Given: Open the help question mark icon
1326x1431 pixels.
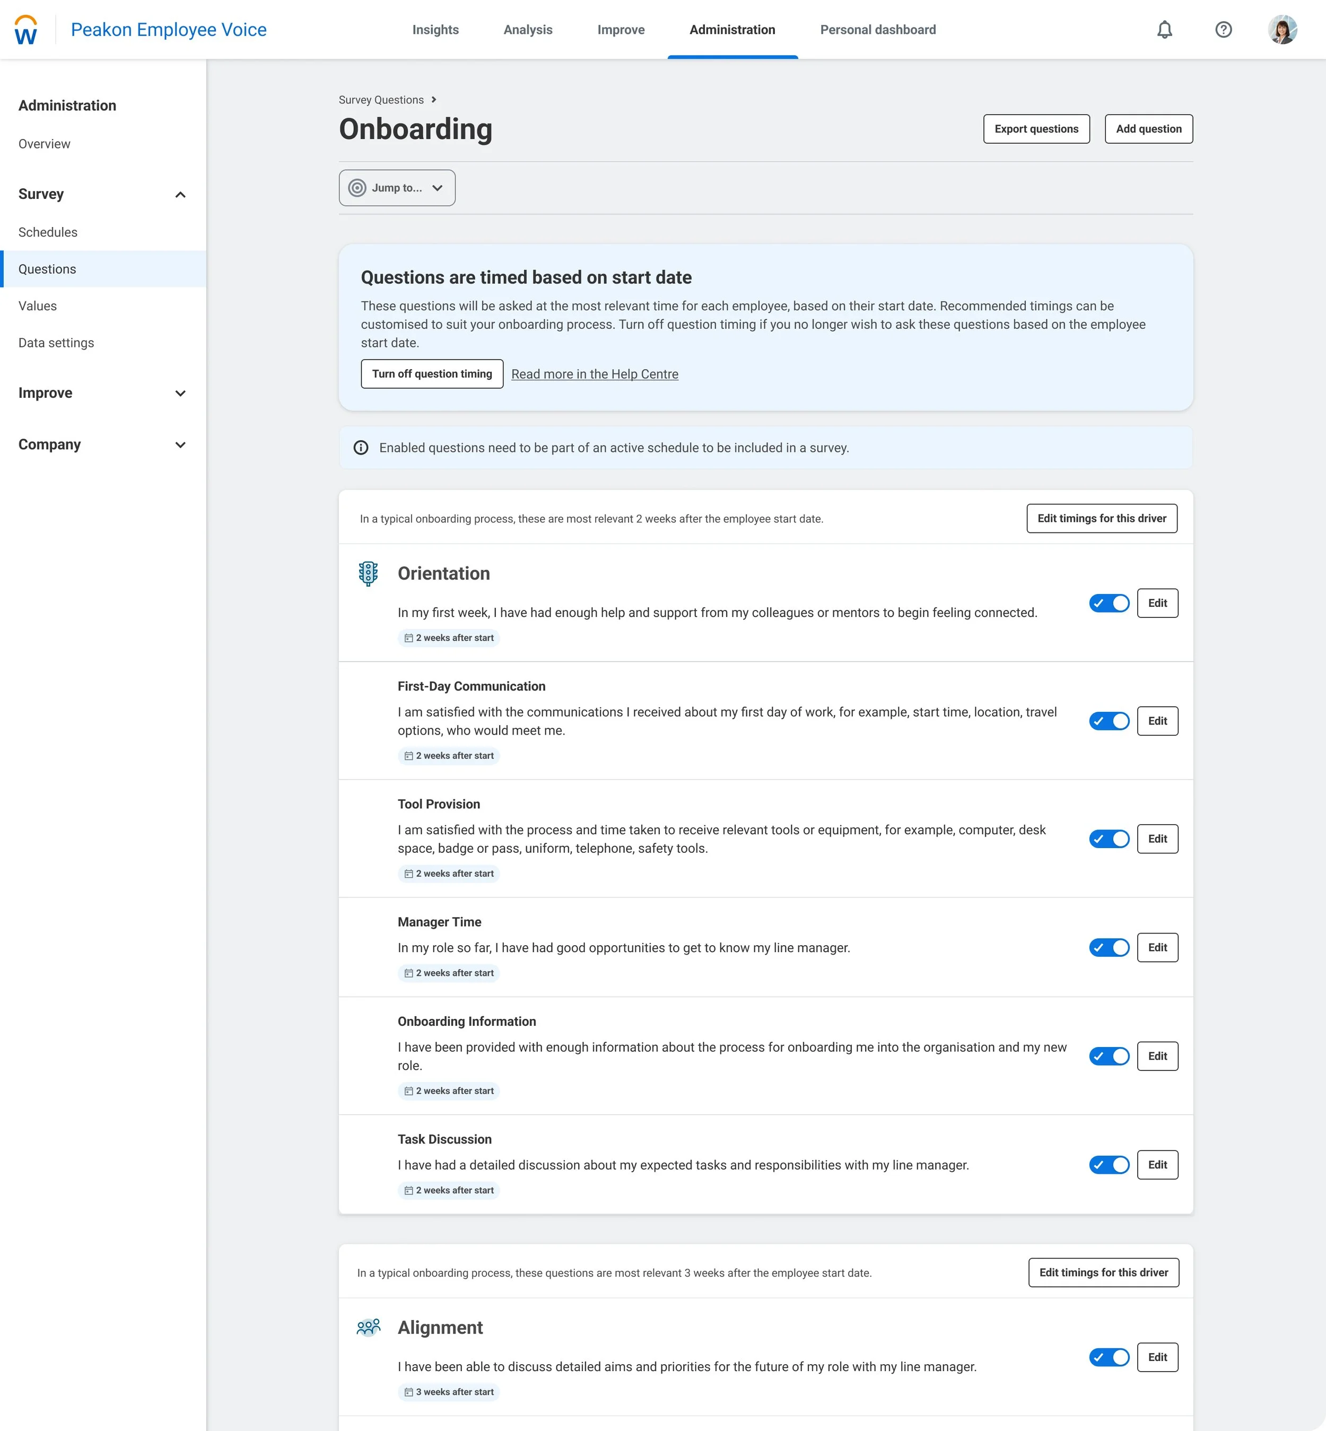Looking at the screenshot, I should point(1223,29).
